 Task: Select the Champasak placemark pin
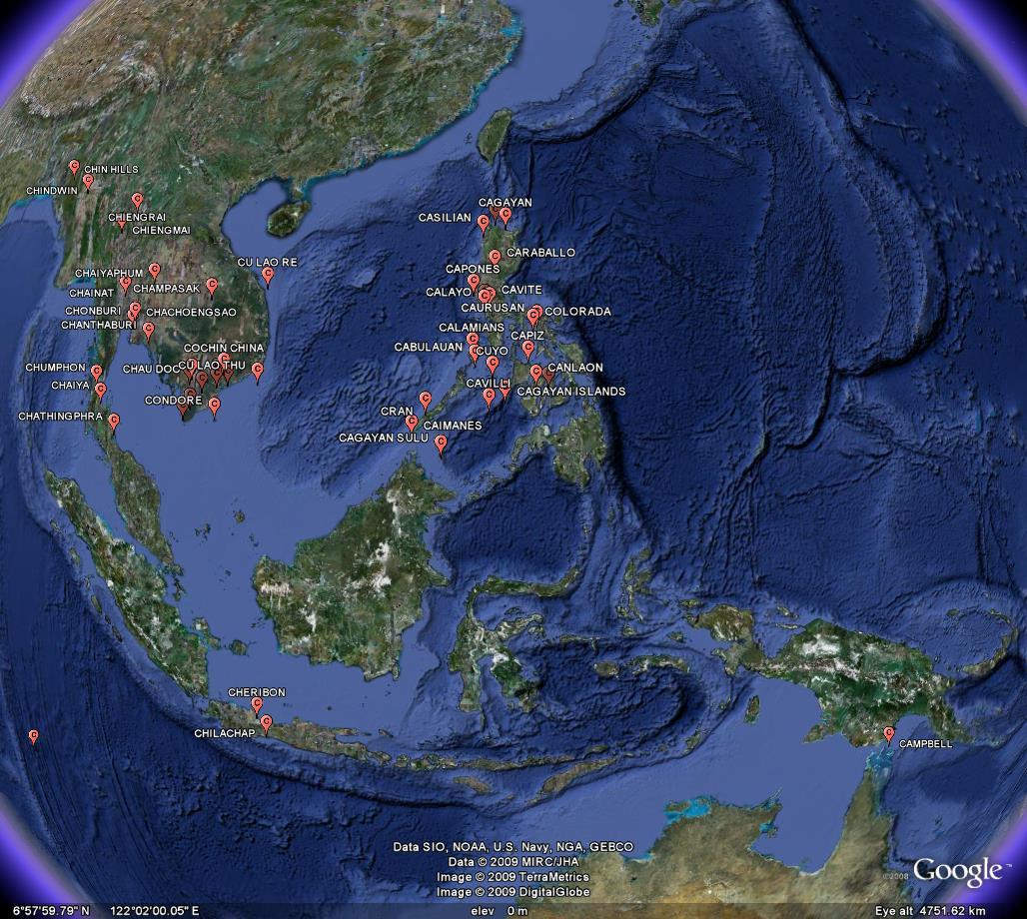tap(212, 287)
